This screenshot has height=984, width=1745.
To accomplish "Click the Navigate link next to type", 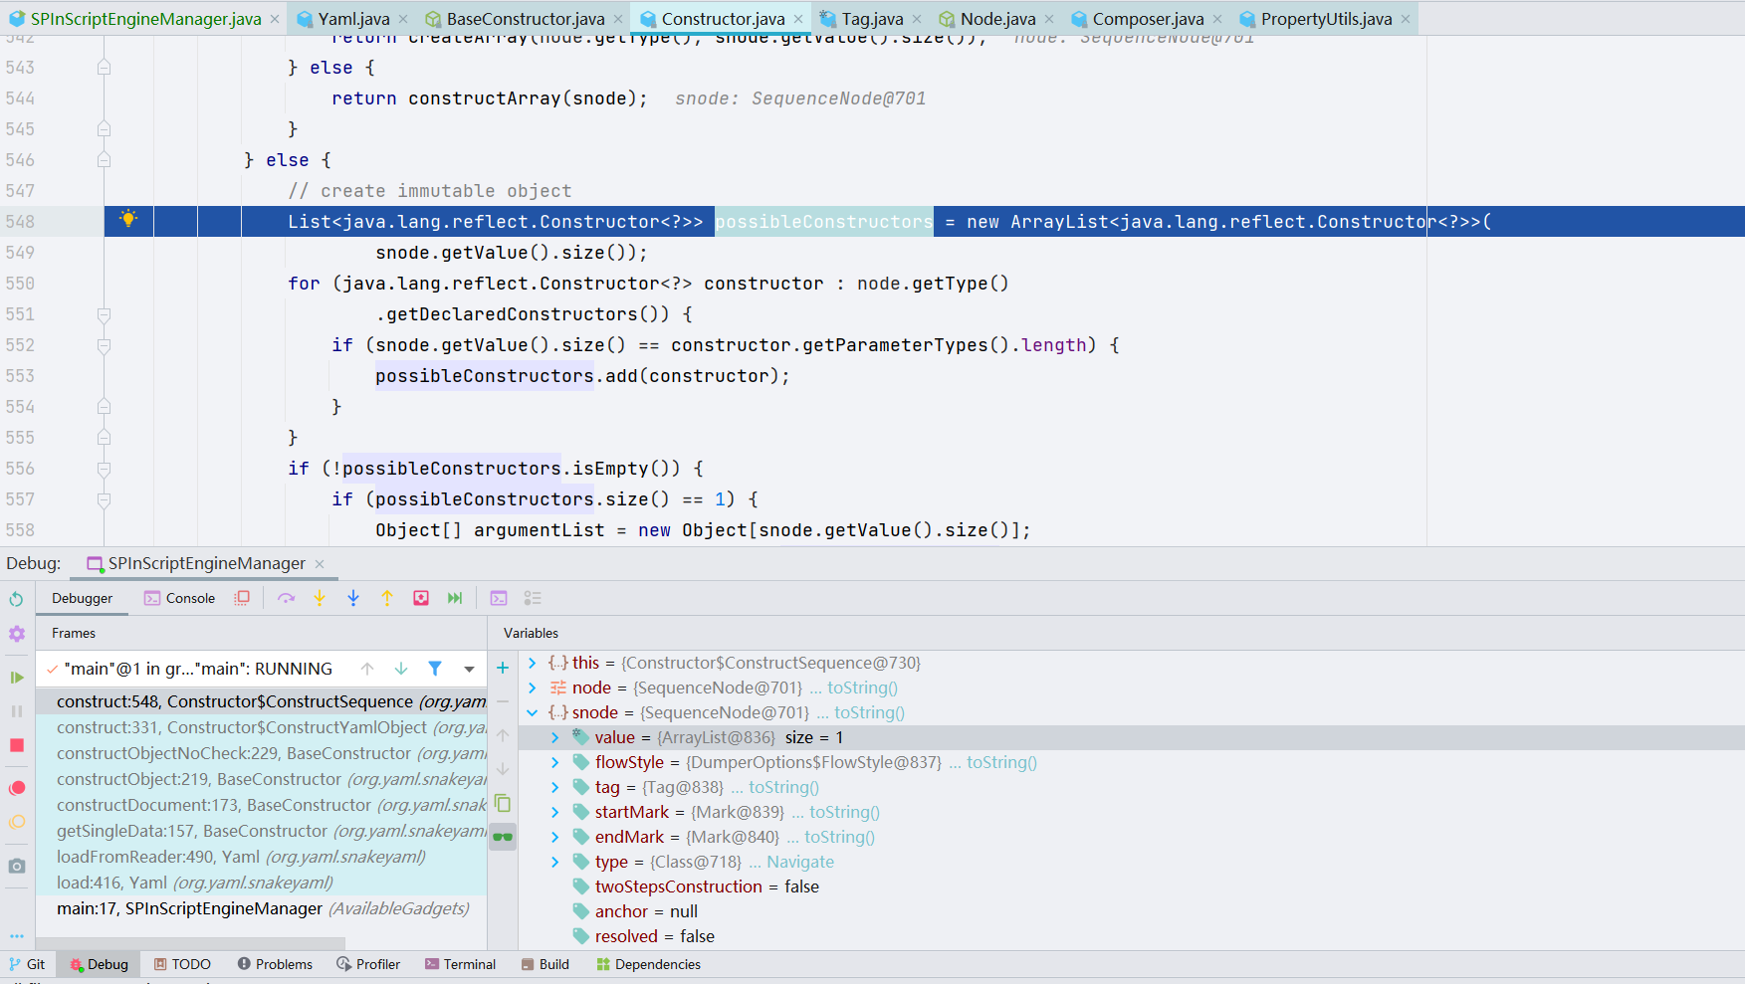I will 799,862.
